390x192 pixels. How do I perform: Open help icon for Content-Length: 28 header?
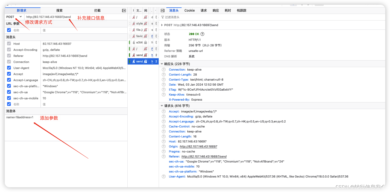coord(164,75)
